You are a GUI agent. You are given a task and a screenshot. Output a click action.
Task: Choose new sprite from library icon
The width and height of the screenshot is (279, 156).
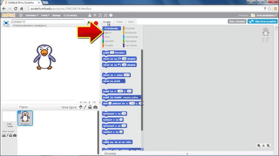[81, 107]
